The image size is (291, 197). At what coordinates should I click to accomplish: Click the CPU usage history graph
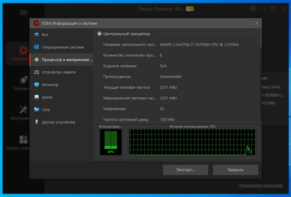(x=192, y=142)
